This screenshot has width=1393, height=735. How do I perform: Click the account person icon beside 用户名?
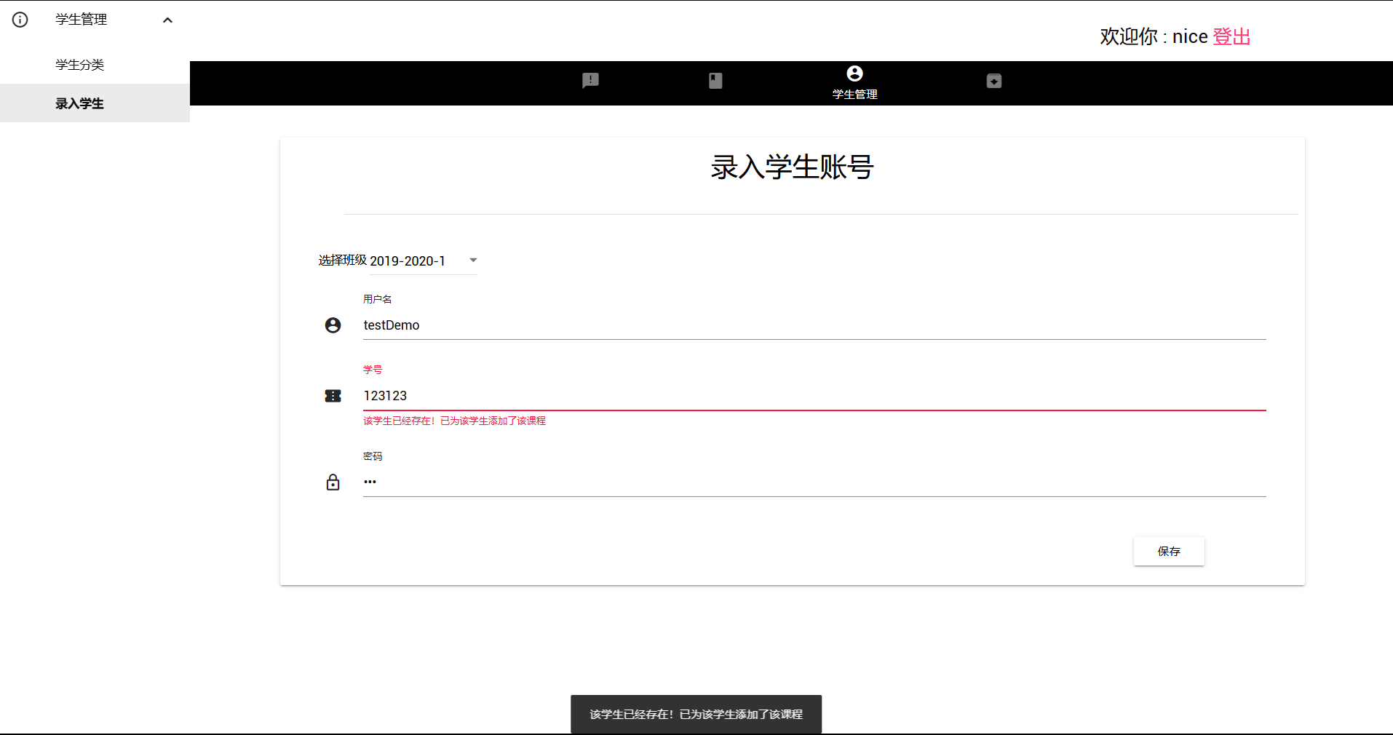pos(333,325)
